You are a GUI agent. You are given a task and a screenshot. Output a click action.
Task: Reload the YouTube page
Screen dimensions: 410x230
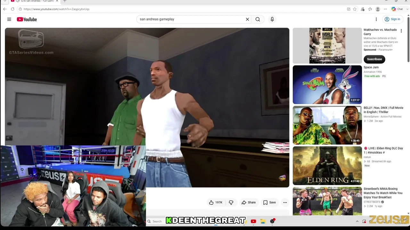point(12,9)
